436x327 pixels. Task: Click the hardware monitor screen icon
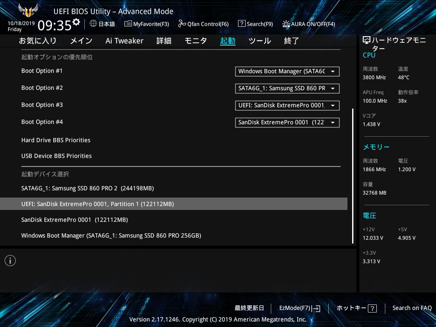pyautogui.click(x=367, y=40)
